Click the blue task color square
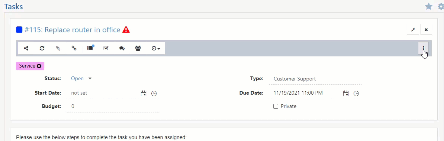Screen dimensions: 444x141 pos(19,29)
